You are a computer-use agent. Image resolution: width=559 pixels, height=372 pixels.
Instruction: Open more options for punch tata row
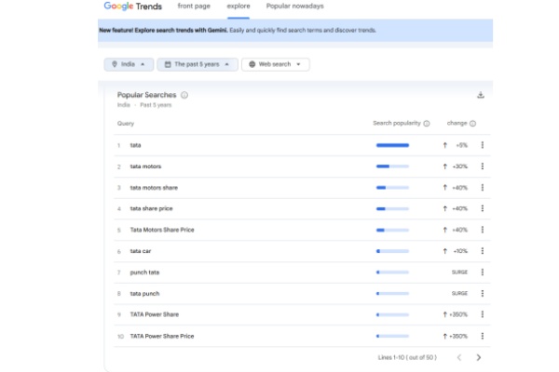[x=483, y=272]
